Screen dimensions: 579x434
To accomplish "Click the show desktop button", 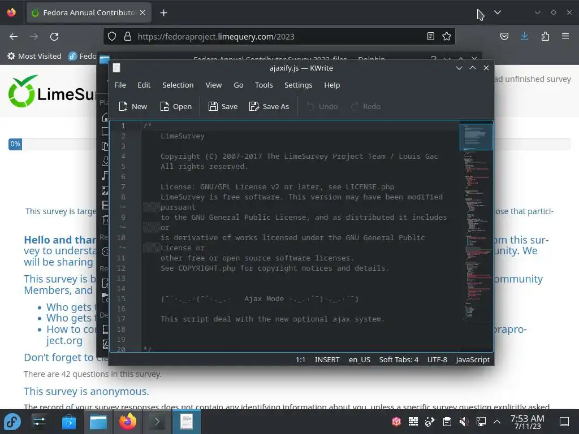I will pos(564,422).
